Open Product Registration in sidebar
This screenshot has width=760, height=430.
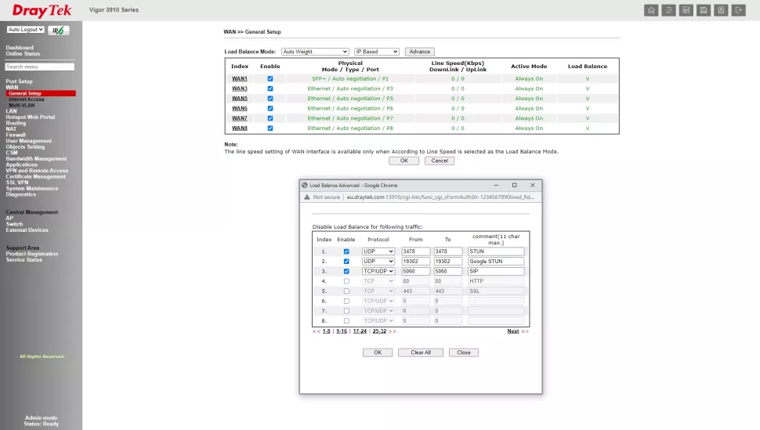(32, 254)
